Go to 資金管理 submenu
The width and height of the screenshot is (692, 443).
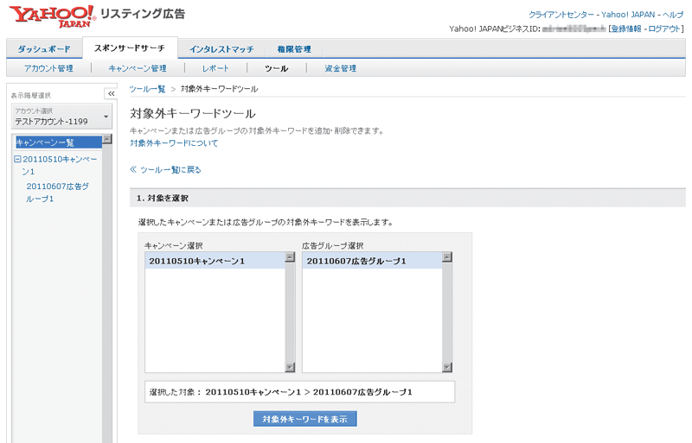point(340,68)
